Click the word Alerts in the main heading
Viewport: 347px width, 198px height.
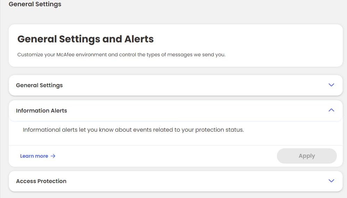tap(139, 39)
